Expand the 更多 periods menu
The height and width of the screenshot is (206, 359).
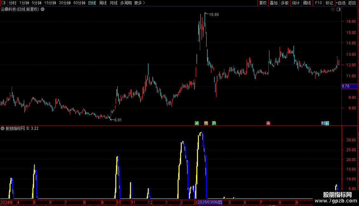140,3
